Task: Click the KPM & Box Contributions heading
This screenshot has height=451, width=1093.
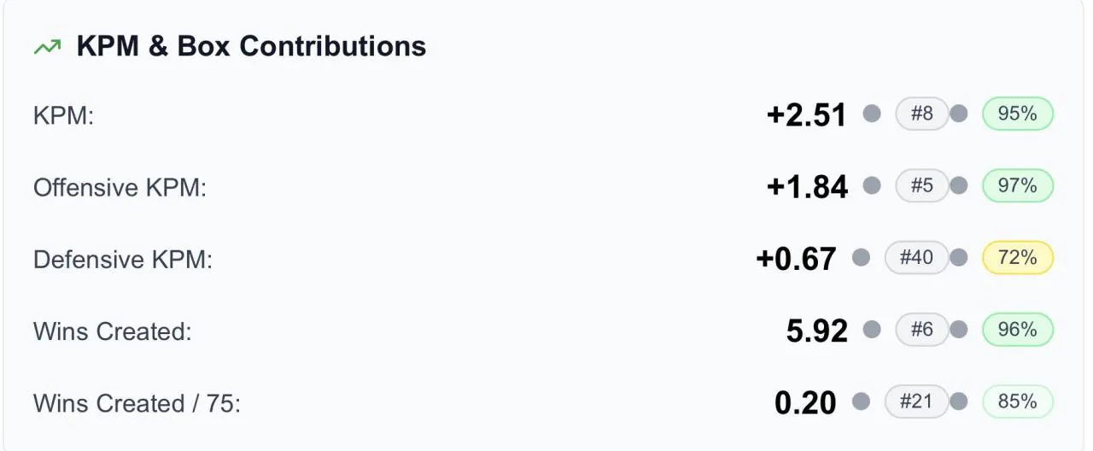Action: pos(251,46)
